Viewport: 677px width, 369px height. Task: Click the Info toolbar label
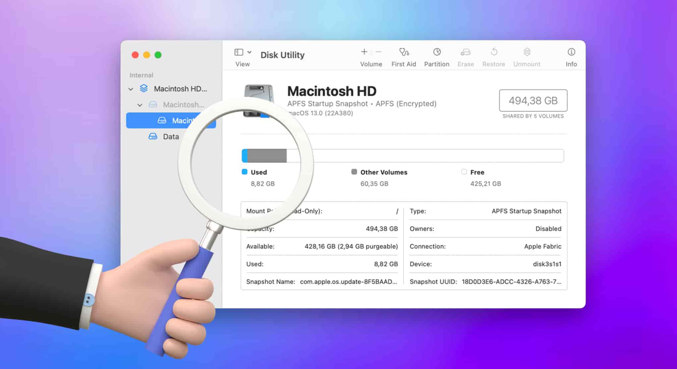571,64
